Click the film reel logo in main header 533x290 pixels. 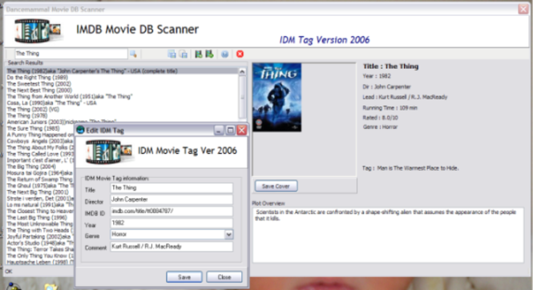(x=38, y=31)
